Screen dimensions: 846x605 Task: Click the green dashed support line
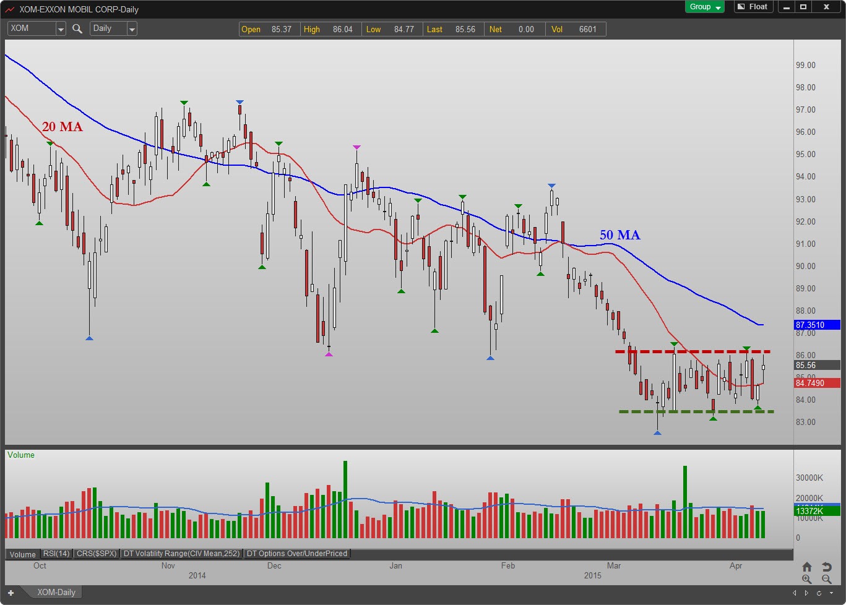[696, 411]
